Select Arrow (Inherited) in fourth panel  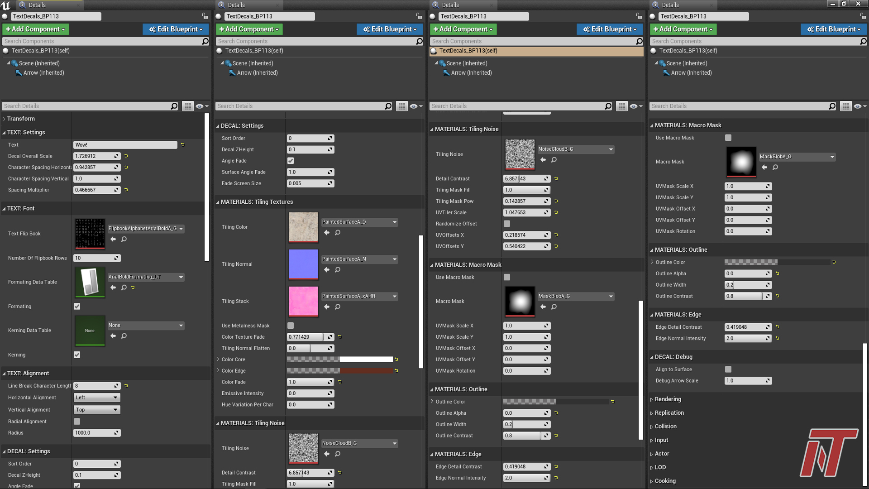691,73
